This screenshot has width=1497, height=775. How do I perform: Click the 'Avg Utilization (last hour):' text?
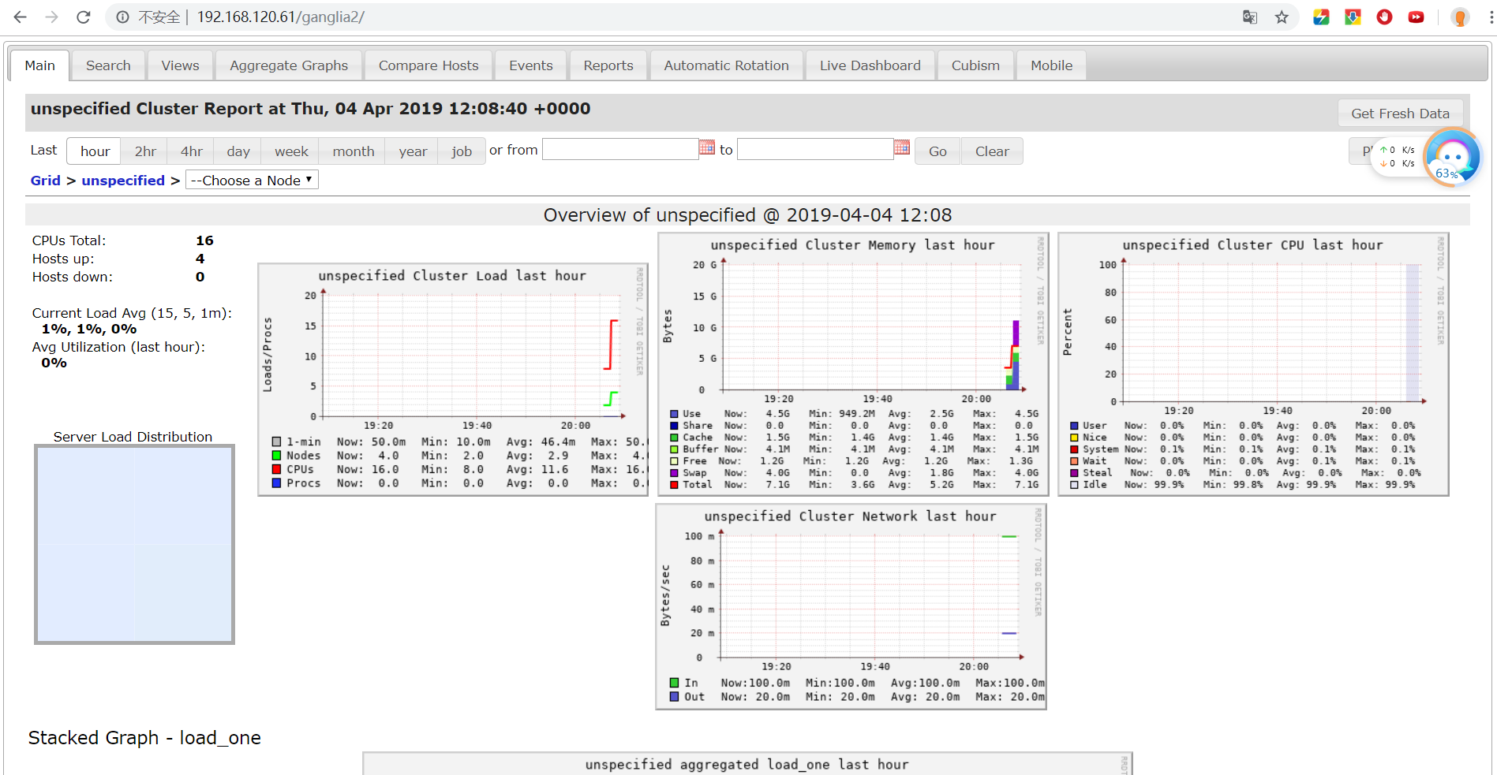point(118,347)
